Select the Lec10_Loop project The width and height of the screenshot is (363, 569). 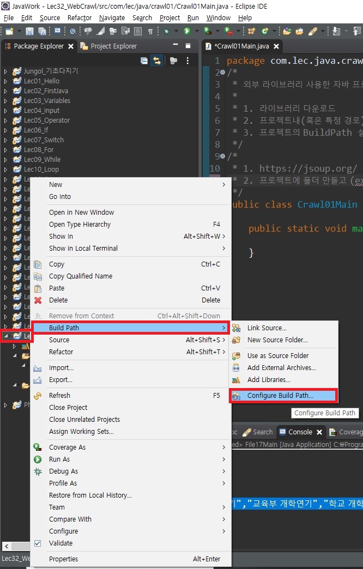click(x=41, y=169)
